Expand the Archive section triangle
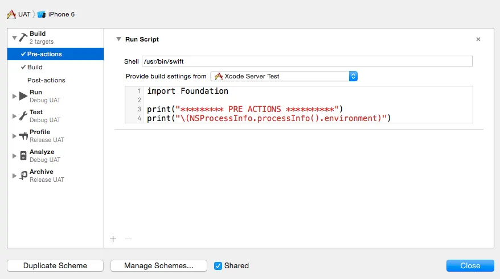The image size is (500, 279). tap(15, 176)
